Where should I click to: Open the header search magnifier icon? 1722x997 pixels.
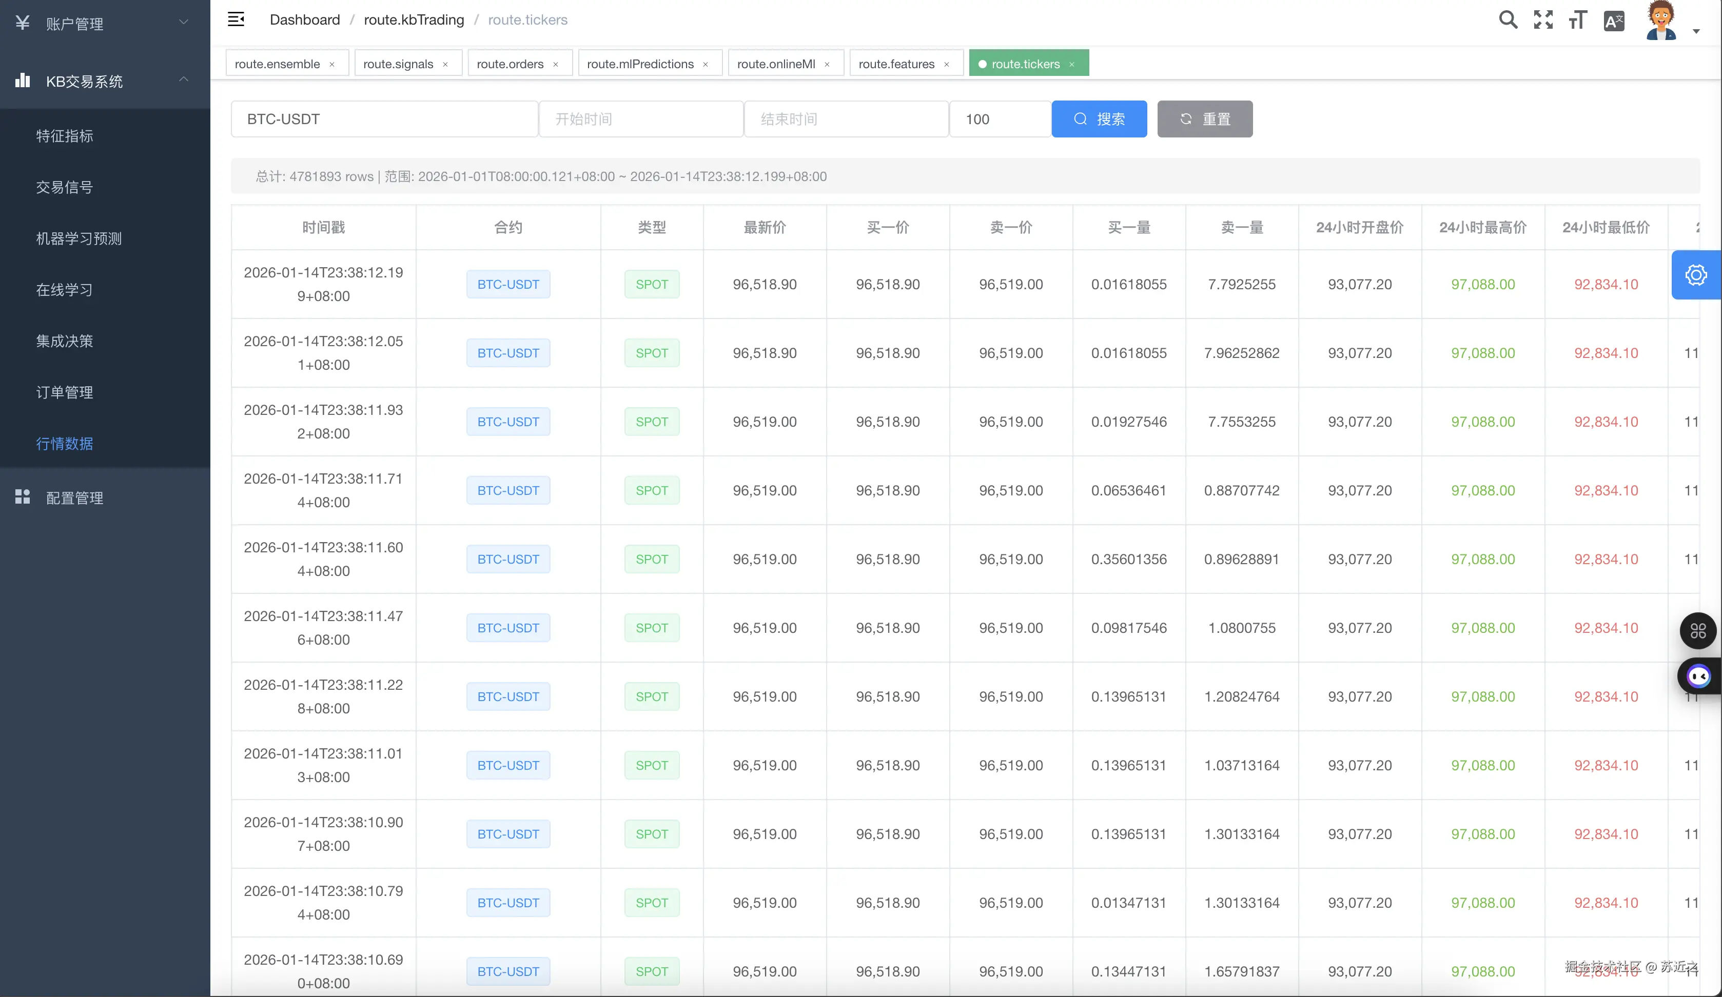point(1508,20)
